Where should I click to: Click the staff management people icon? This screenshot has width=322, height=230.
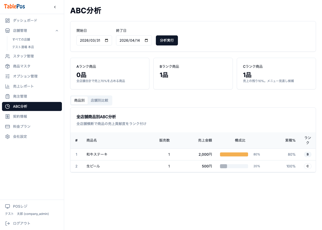(8, 56)
